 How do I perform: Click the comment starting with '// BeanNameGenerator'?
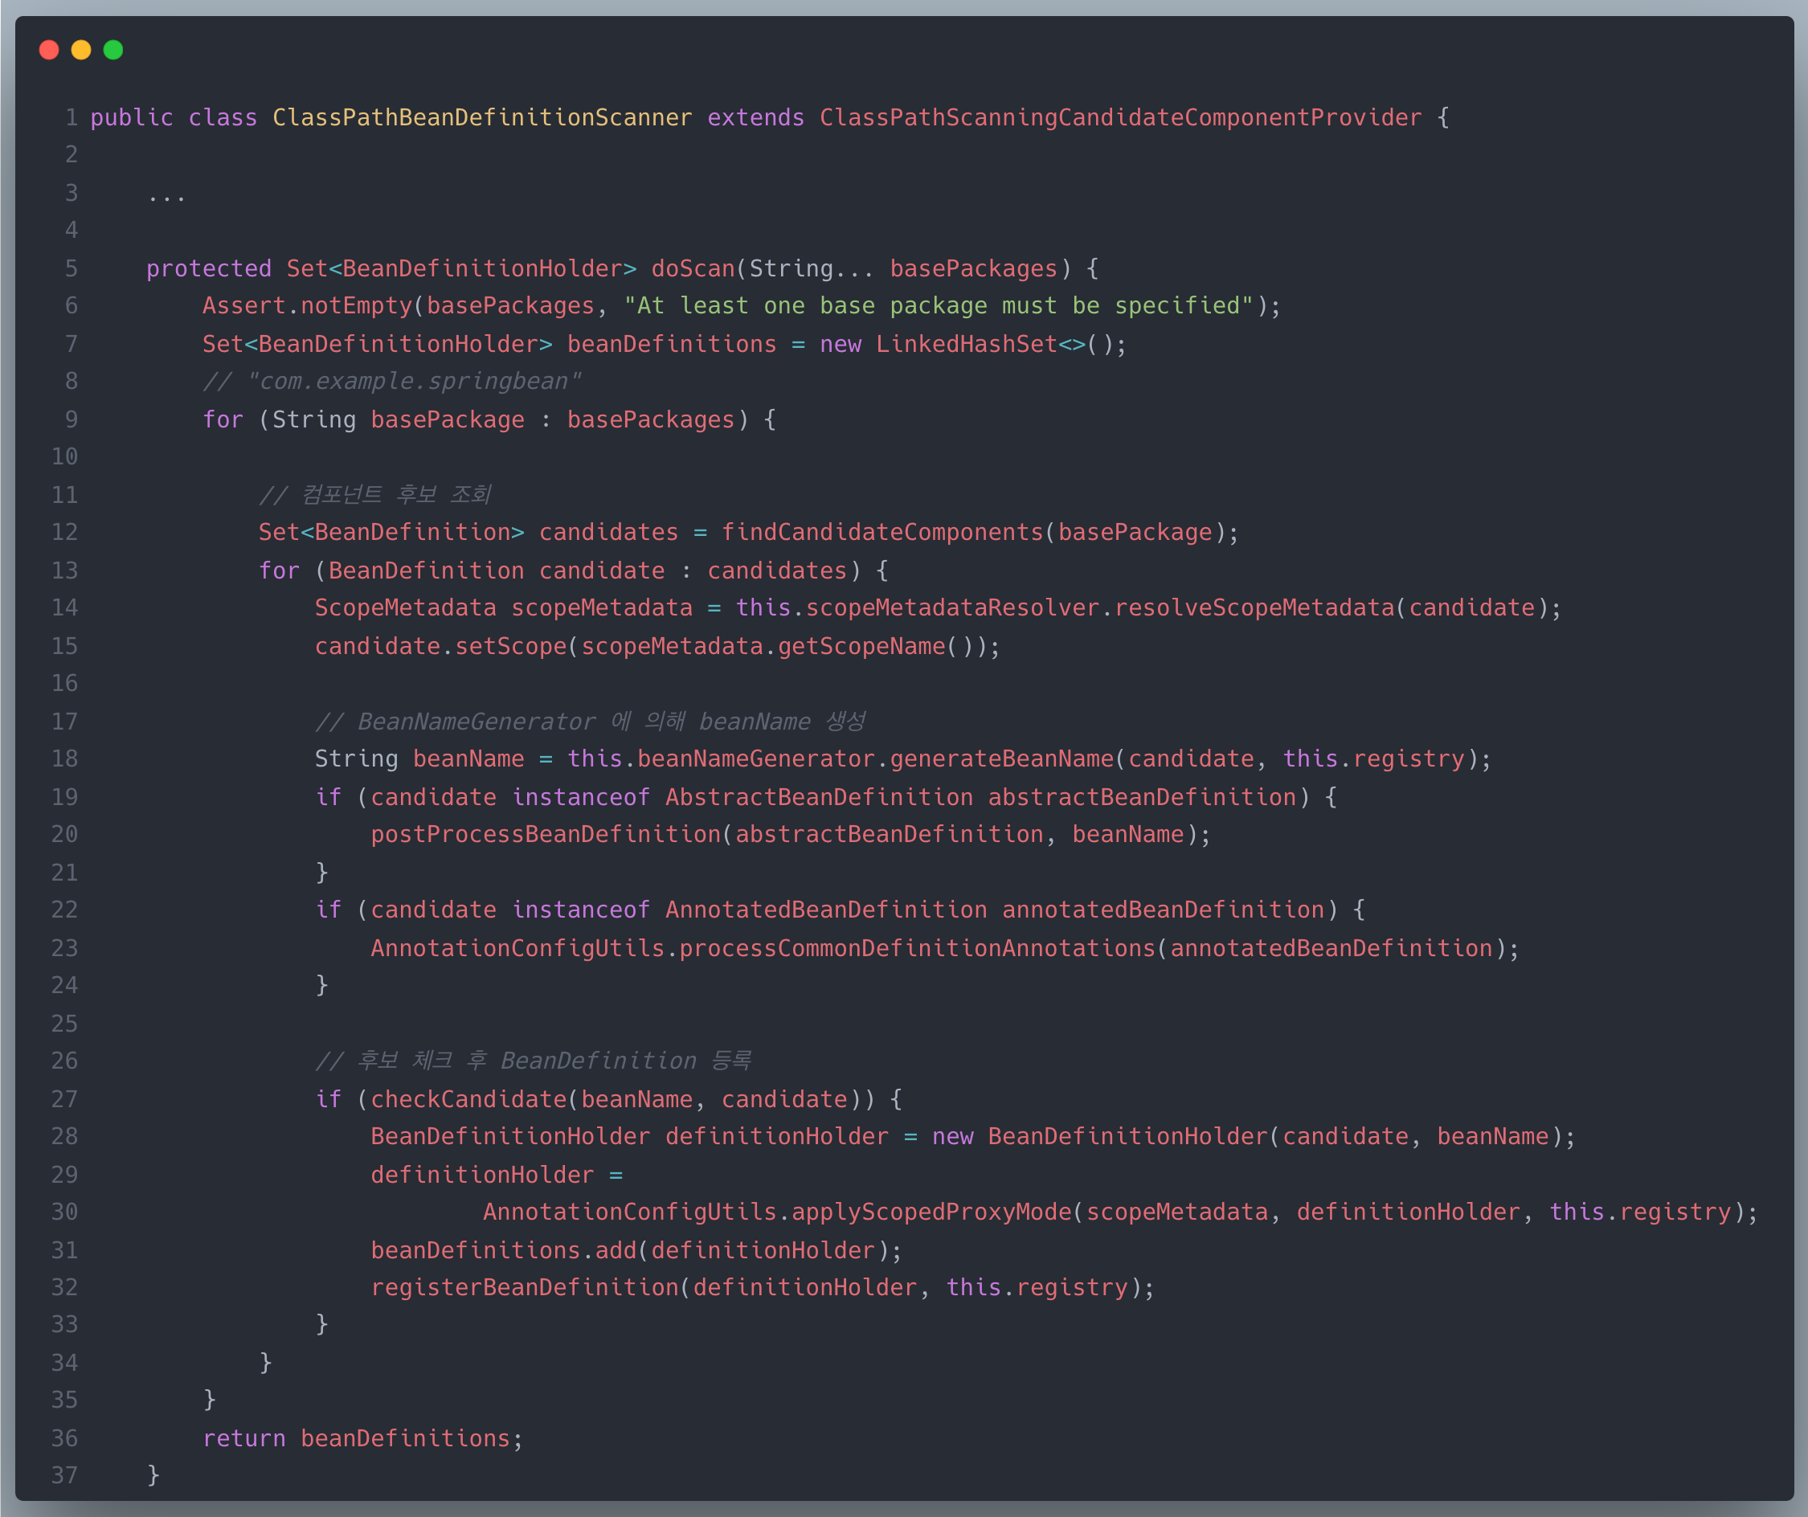tap(590, 722)
